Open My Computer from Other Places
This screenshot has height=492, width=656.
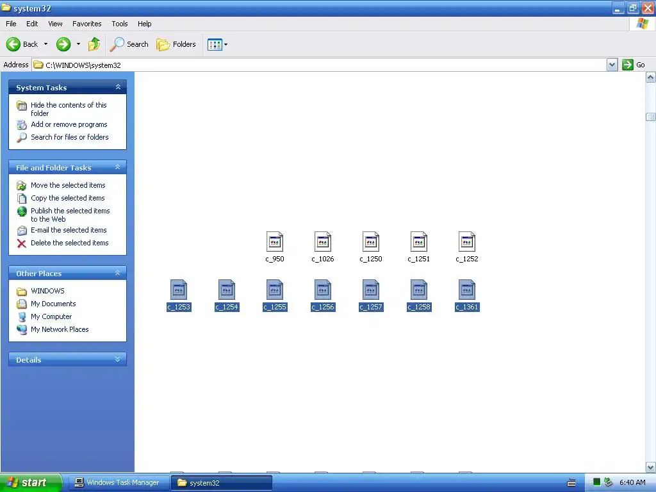coord(51,316)
